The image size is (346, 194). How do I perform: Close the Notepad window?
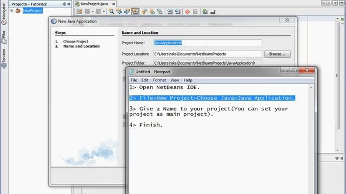point(307,71)
